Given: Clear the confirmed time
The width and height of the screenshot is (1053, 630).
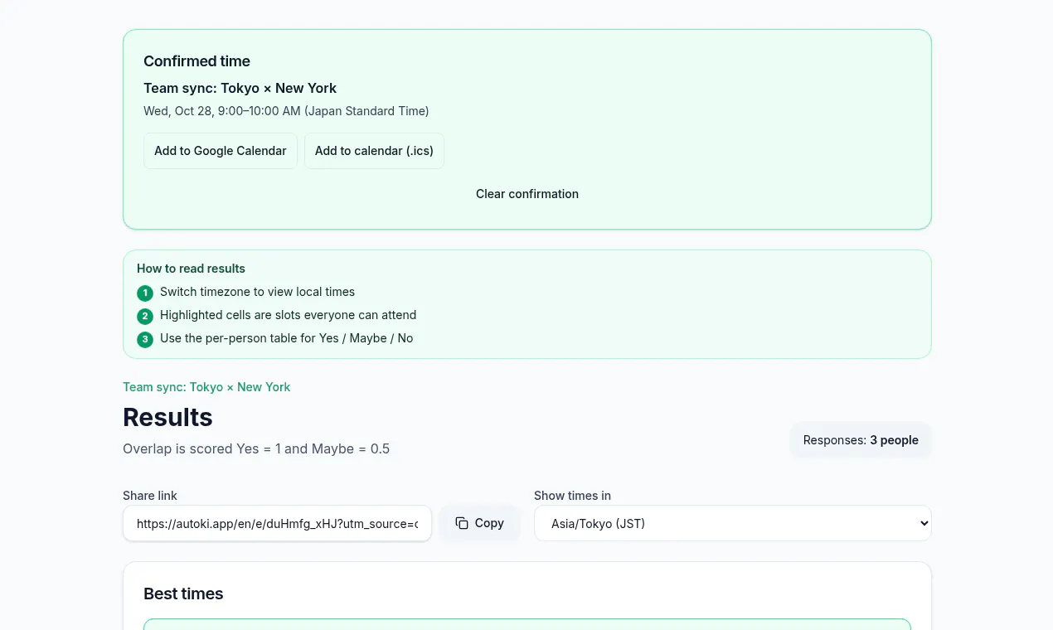Looking at the screenshot, I should [527, 194].
